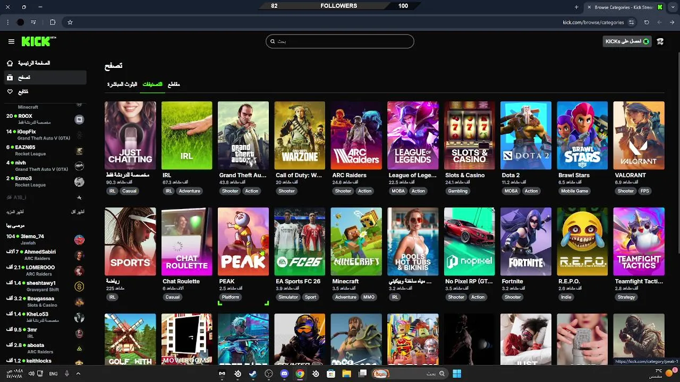Open the ARC Raiders category thumbnail
Screen dimensions: 680x382
point(356,135)
